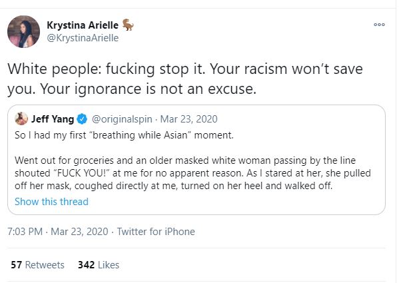Click the blue verified badge icon
Viewport: 399px width, 283px height.
point(82,119)
